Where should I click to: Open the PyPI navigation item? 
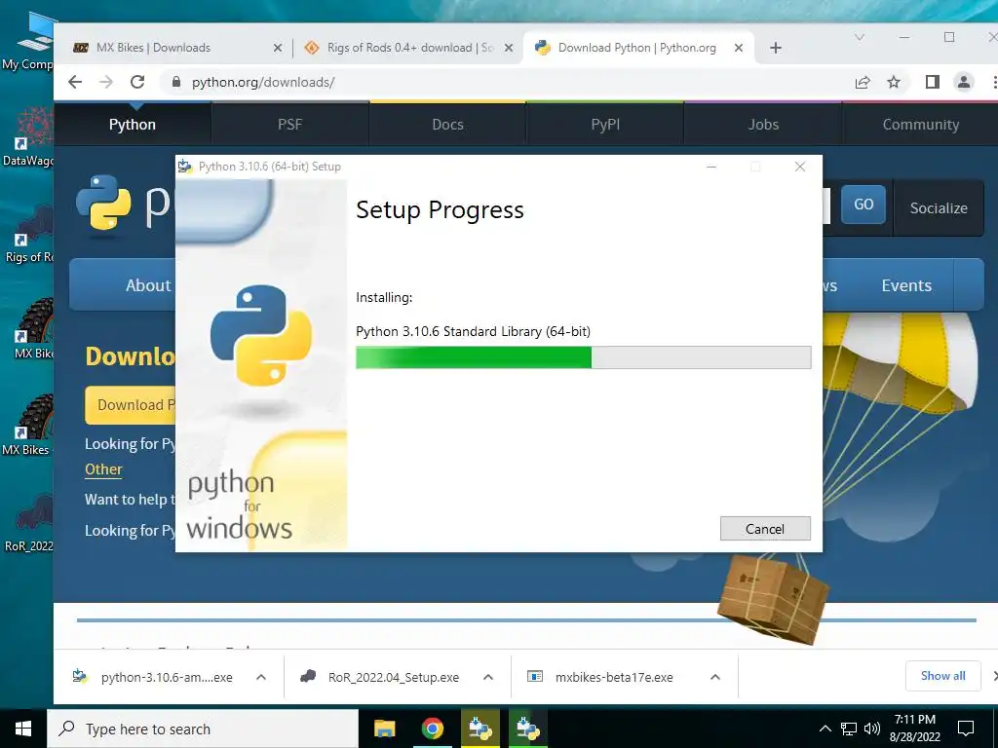pos(605,124)
